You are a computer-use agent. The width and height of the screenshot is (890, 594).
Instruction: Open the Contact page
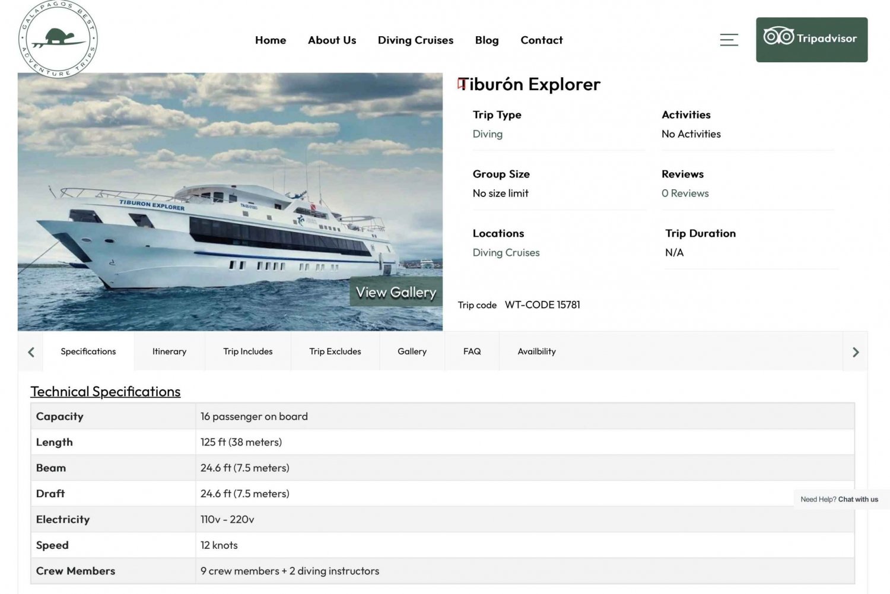click(x=541, y=40)
